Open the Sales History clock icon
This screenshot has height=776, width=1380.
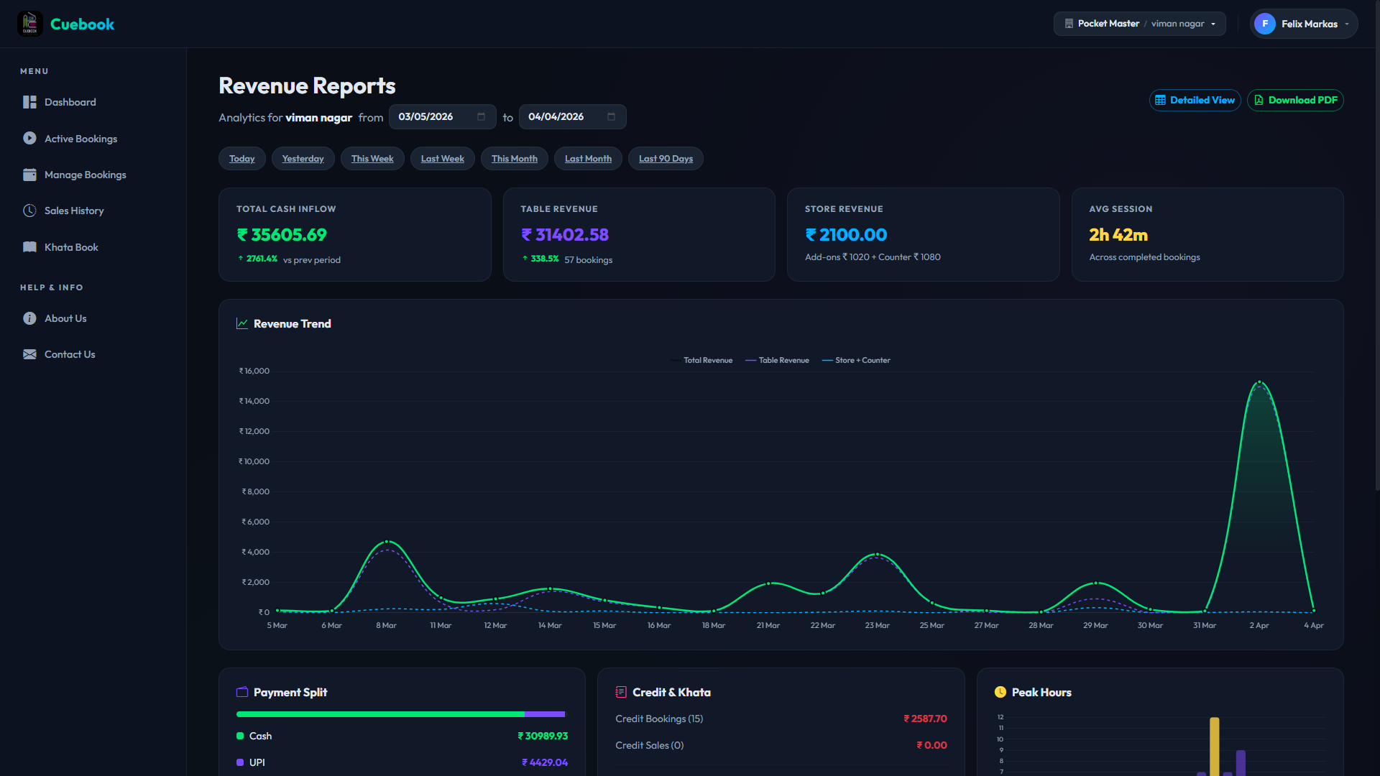coord(29,211)
